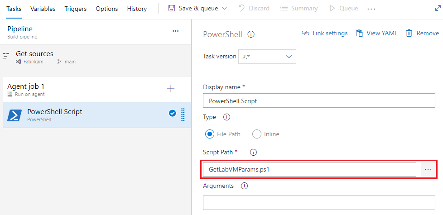The height and width of the screenshot is (215, 443).
Task: Open the Pipeline ellipsis menu
Action: (175, 31)
